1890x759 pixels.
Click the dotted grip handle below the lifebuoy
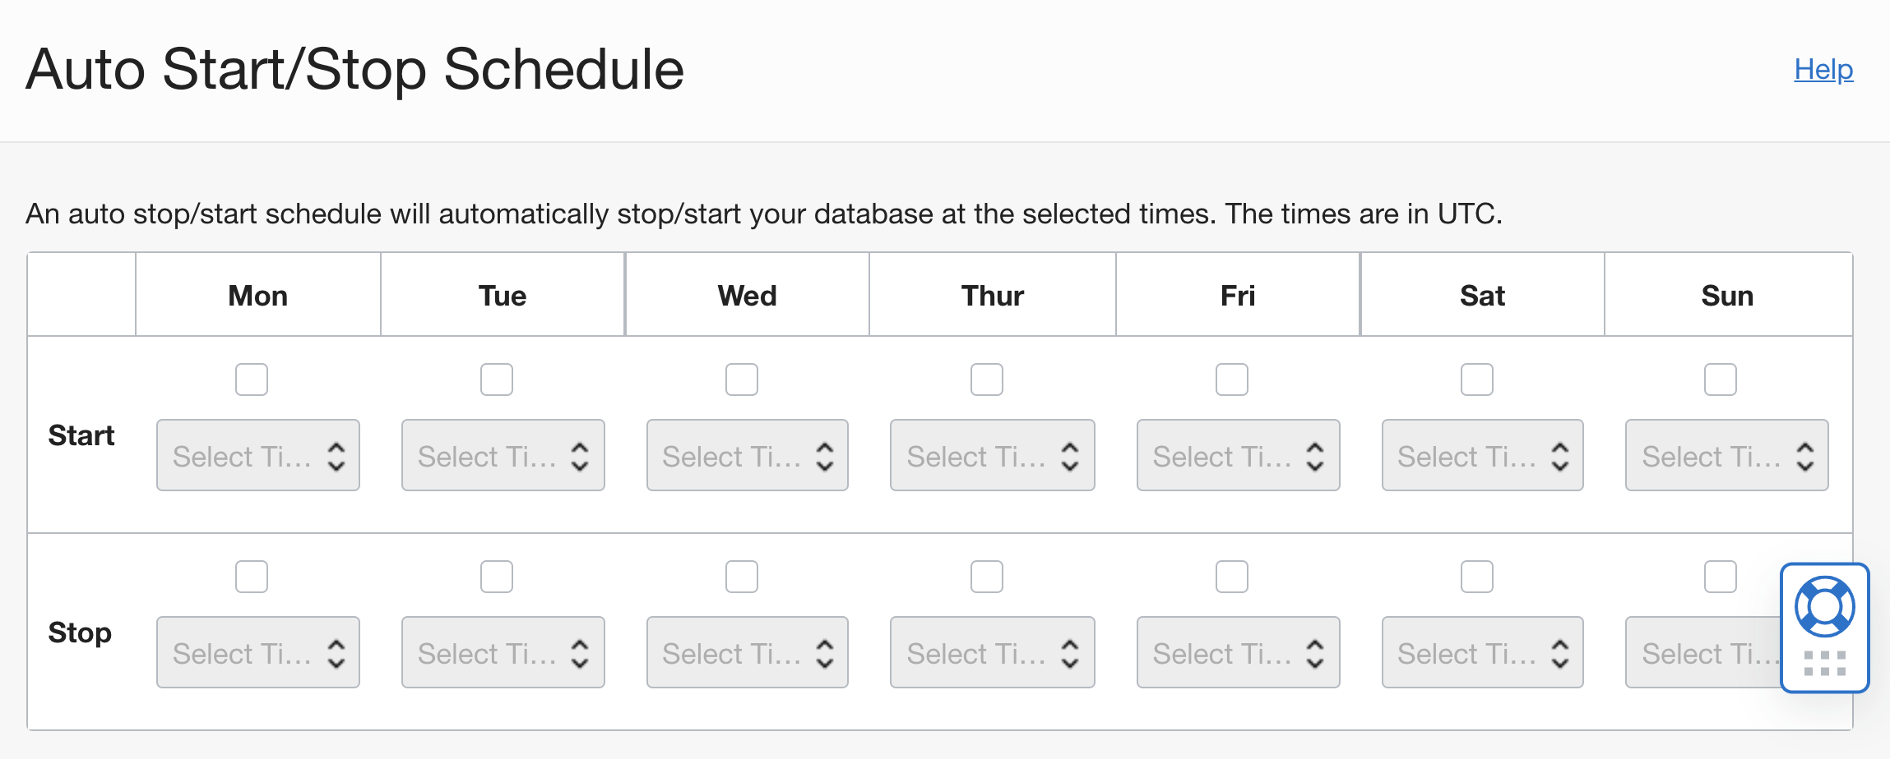[x=1825, y=663]
